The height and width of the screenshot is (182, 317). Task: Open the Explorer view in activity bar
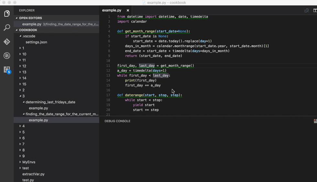pos(7,14)
